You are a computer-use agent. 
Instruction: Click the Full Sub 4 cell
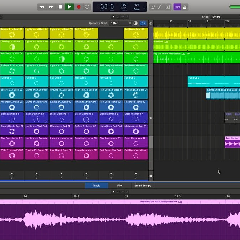[62, 81]
